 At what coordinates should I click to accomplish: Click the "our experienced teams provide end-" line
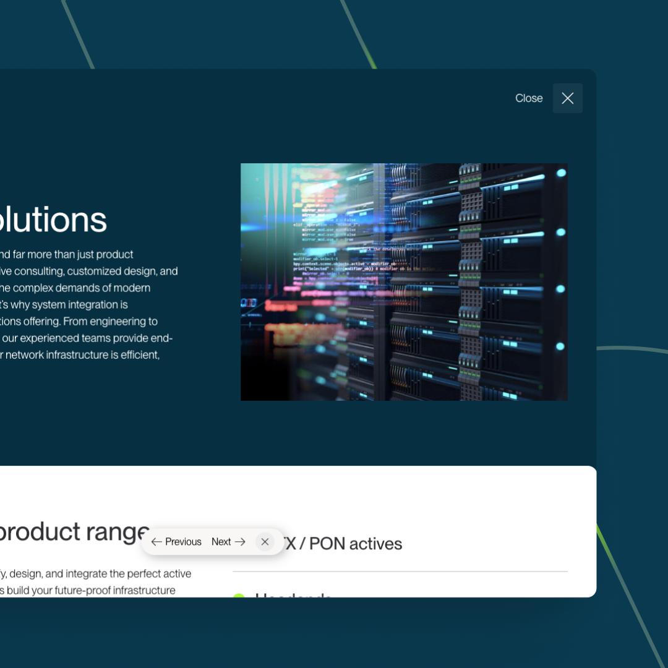(86, 338)
